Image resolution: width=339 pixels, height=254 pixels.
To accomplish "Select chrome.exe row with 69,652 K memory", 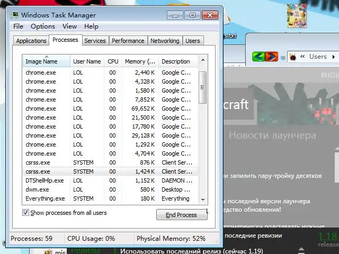I will click(110, 108).
